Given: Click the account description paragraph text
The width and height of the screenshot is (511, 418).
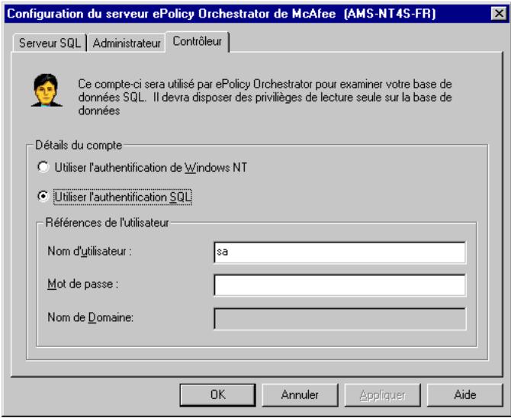Looking at the screenshot, I should click(265, 97).
